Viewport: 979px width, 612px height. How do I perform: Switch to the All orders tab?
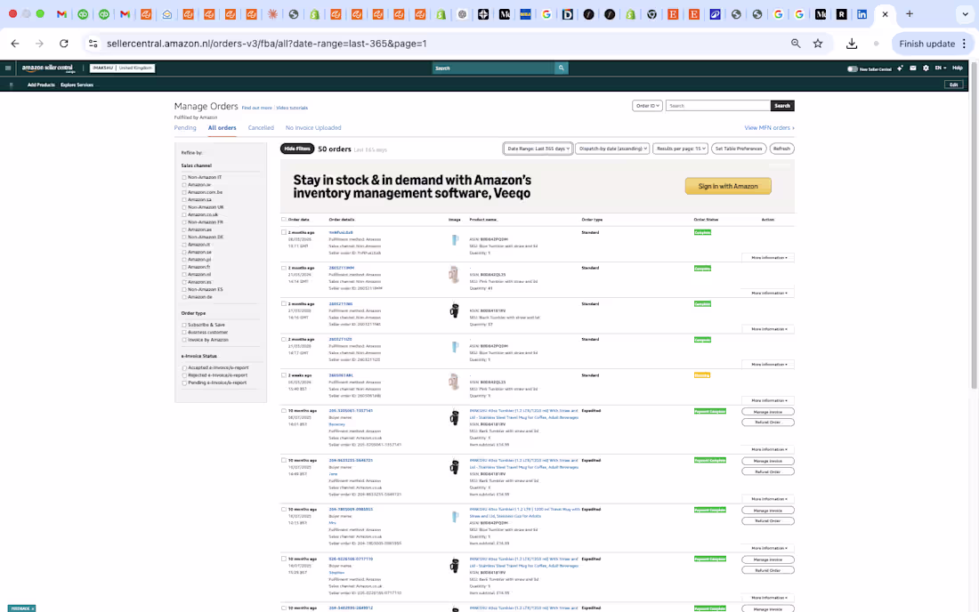pyautogui.click(x=222, y=128)
